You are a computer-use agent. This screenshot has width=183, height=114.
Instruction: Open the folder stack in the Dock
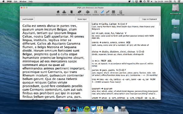[110, 109]
